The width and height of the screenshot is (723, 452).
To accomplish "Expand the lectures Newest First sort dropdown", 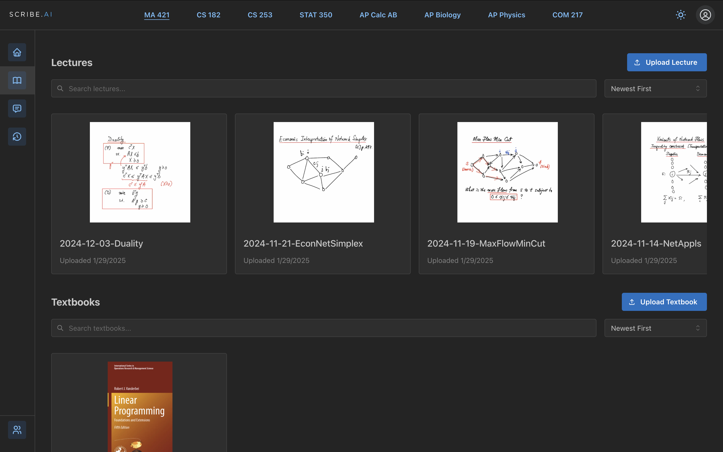I will [655, 88].
